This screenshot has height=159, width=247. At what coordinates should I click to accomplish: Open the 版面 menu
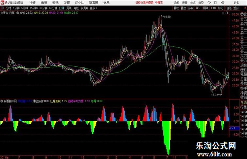point(185,3)
